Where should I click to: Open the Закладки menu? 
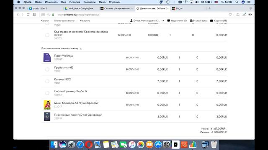(89, 2)
